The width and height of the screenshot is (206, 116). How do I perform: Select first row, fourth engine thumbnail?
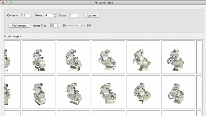(108, 57)
